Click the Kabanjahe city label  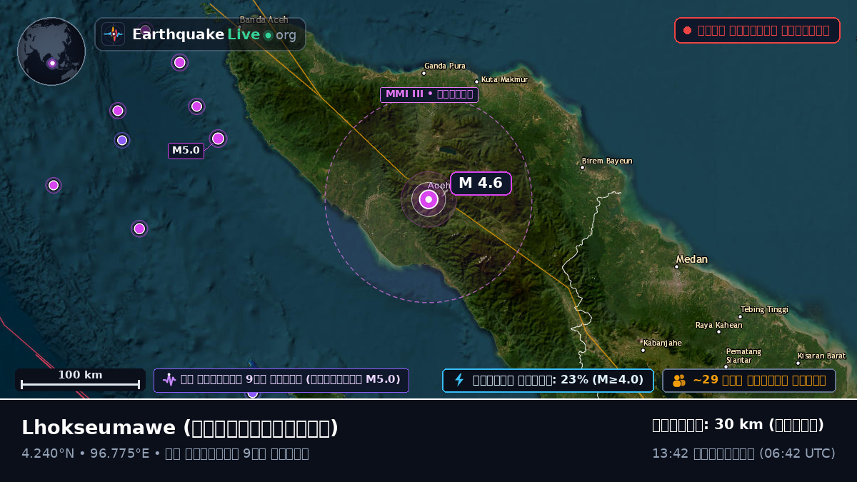(x=662, y=343)
